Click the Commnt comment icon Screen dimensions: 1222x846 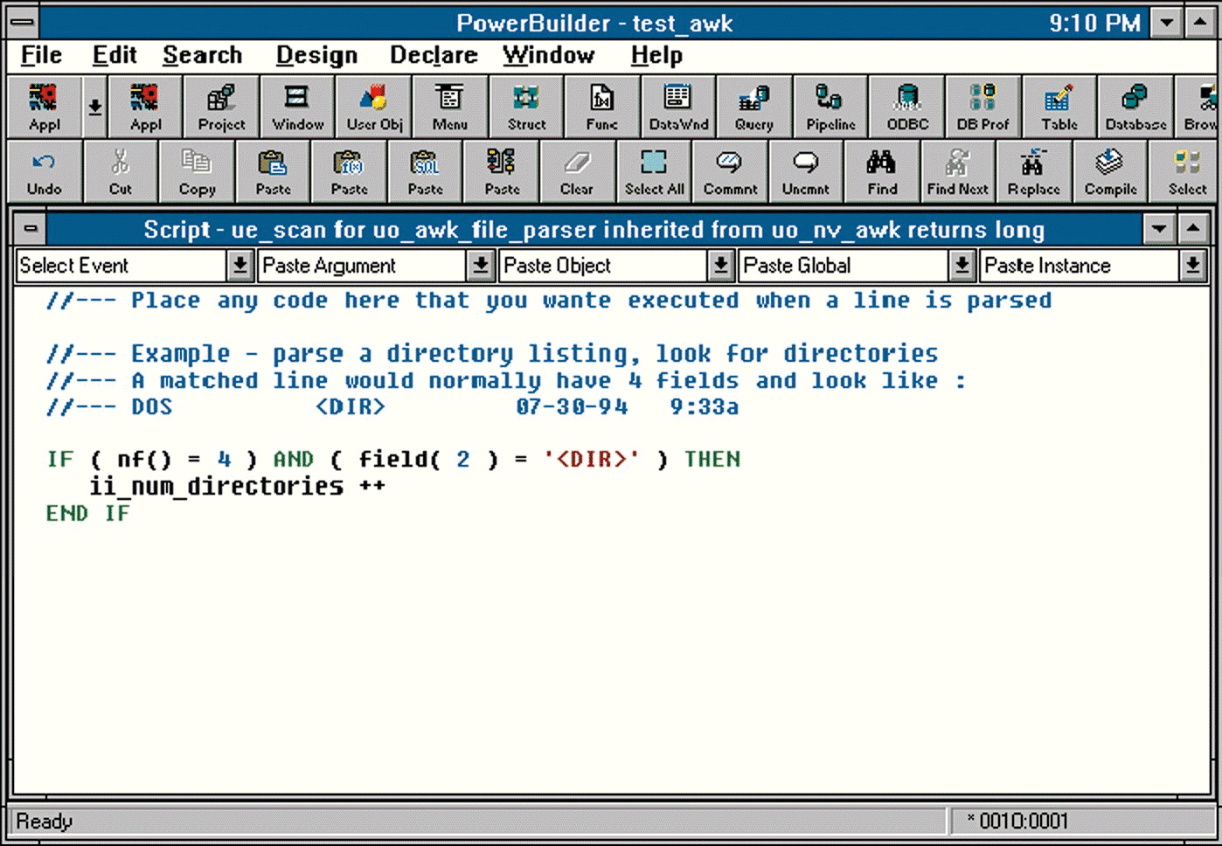pos(730,172)
